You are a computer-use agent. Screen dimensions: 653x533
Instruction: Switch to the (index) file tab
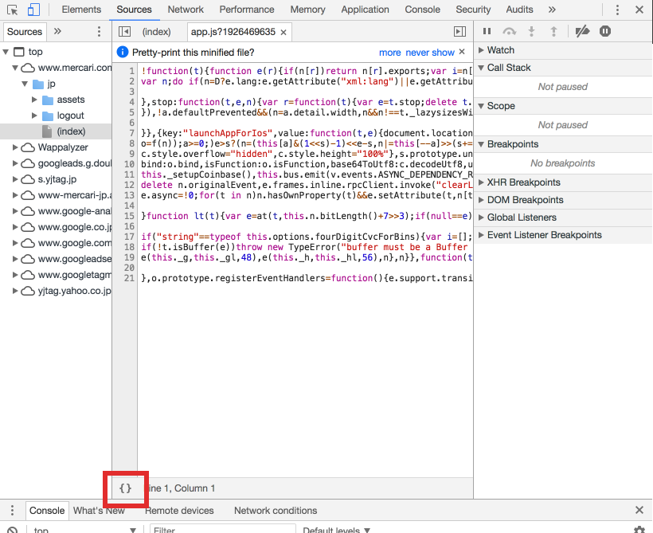tap(157, 32)
